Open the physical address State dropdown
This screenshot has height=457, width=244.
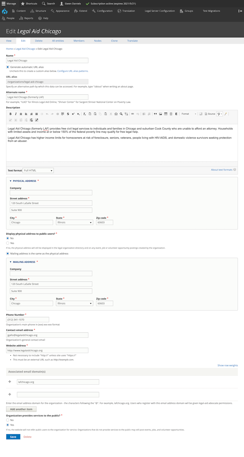74,222
